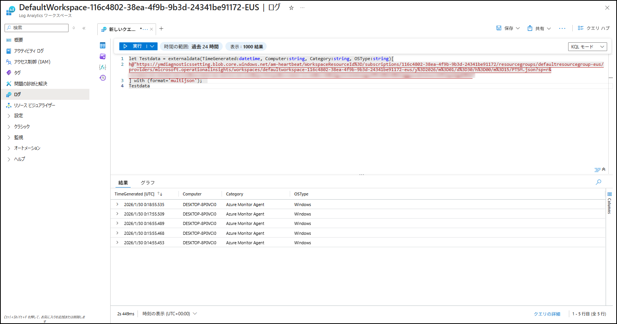
Task: Open the クエリの詳細 link
Action: click(547, 314)
